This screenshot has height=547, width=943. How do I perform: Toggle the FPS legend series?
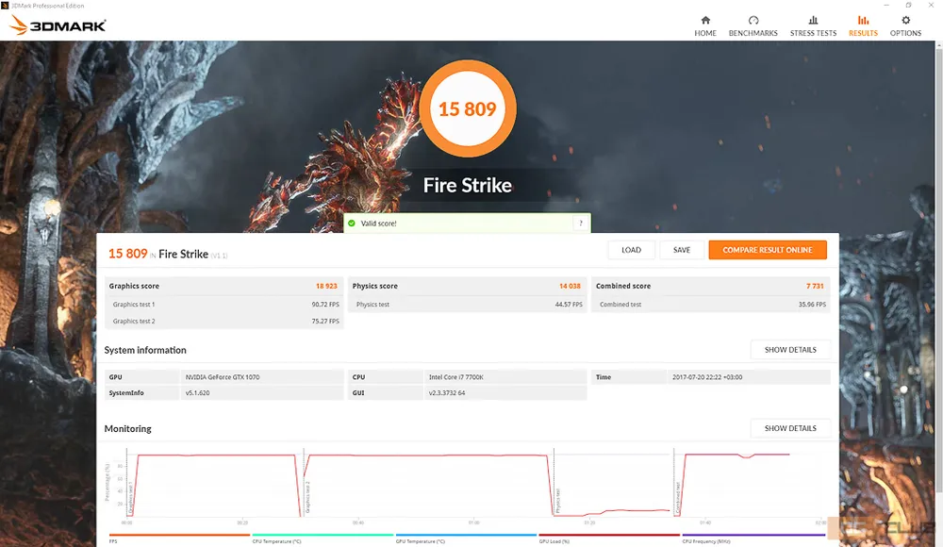click(x=113, y=541)
